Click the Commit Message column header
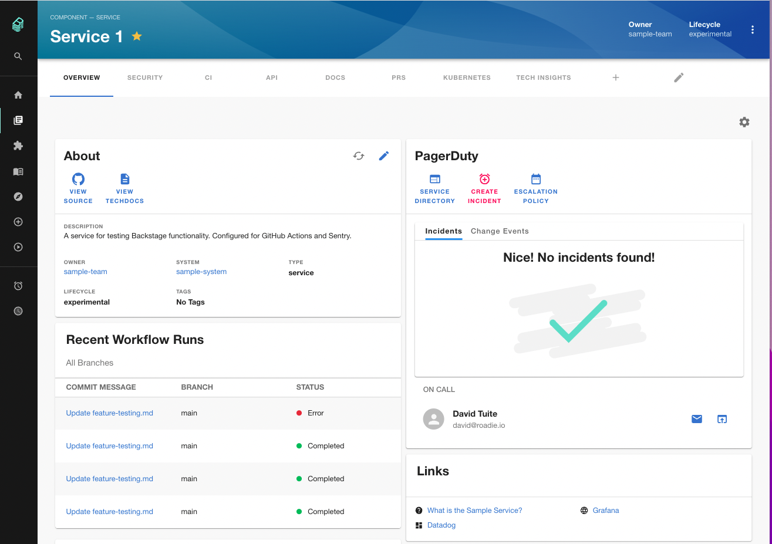772x544 pixels. [101, 387]
